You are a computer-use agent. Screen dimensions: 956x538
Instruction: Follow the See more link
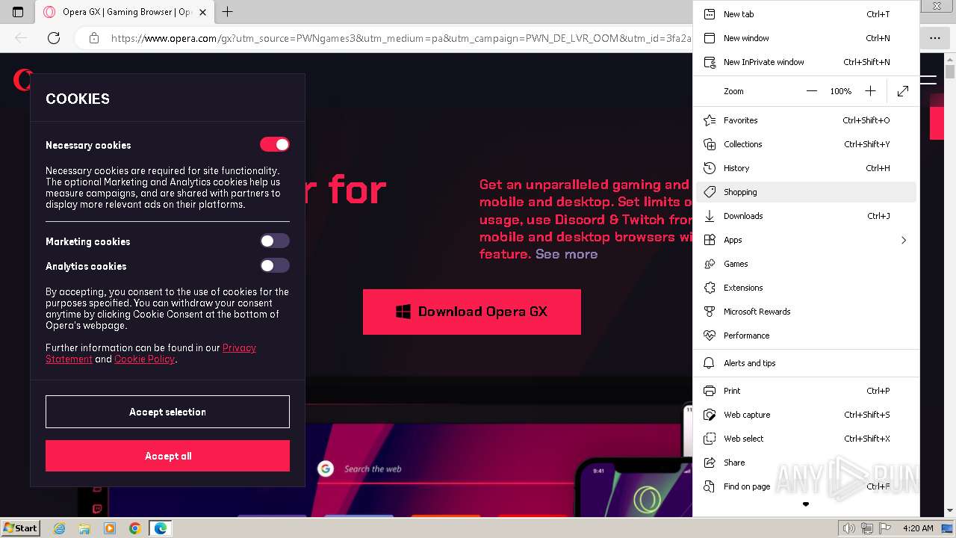click(x=566, y=254)
